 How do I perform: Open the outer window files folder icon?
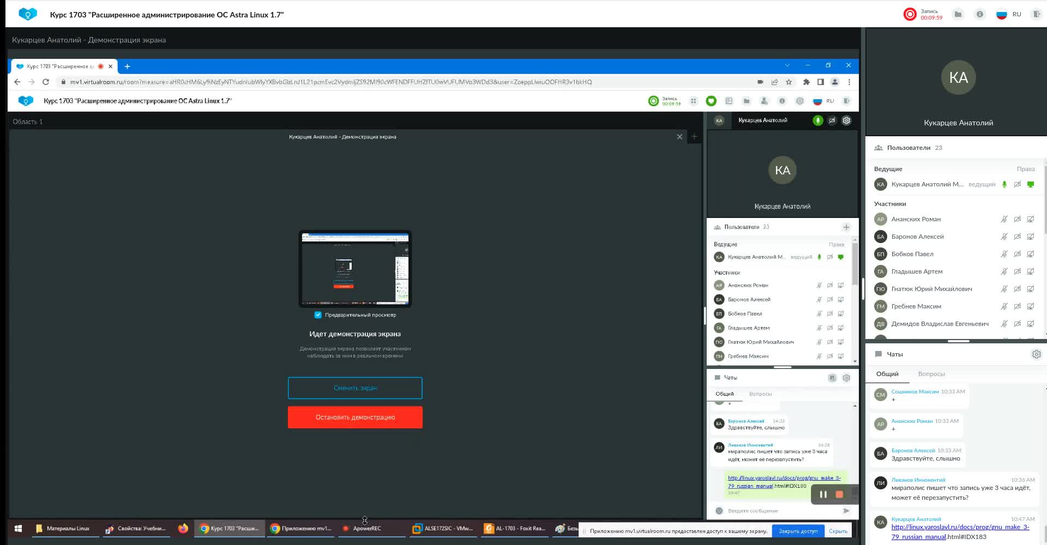[958, 14]
